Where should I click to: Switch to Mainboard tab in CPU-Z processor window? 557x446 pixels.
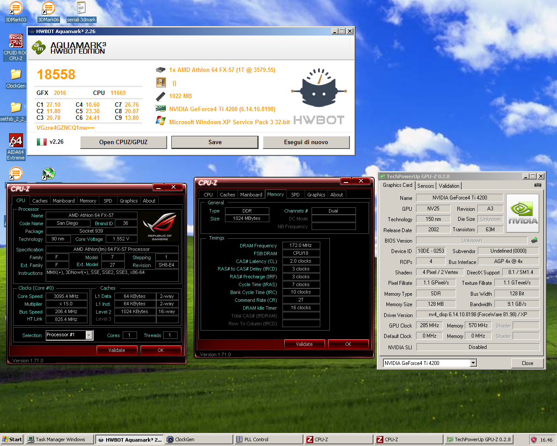[x=64, y=201]
